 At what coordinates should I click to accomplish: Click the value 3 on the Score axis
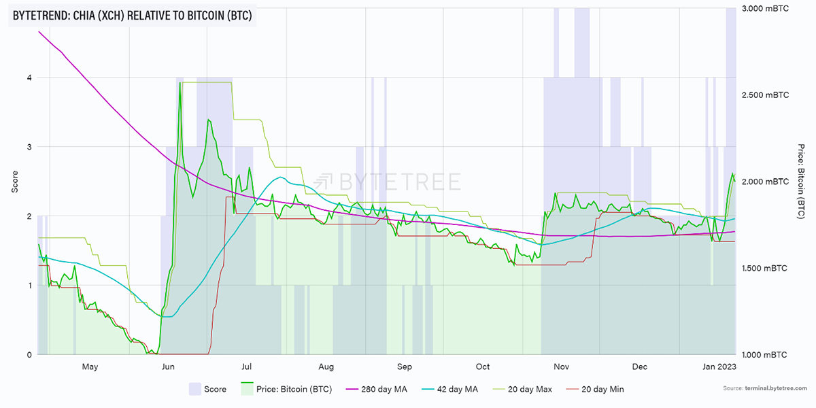click(x=29, y=147)
